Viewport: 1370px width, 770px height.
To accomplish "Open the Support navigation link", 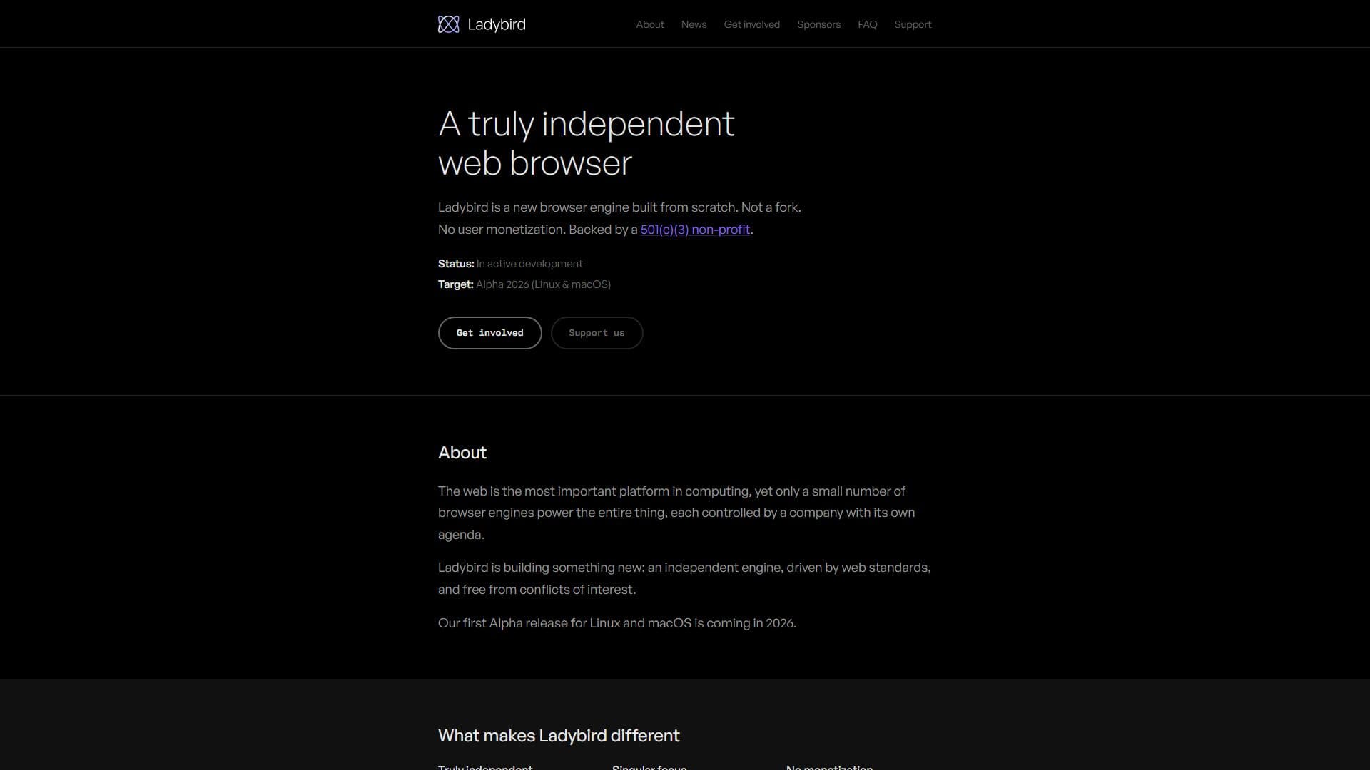I will click(x=913, y=24).
